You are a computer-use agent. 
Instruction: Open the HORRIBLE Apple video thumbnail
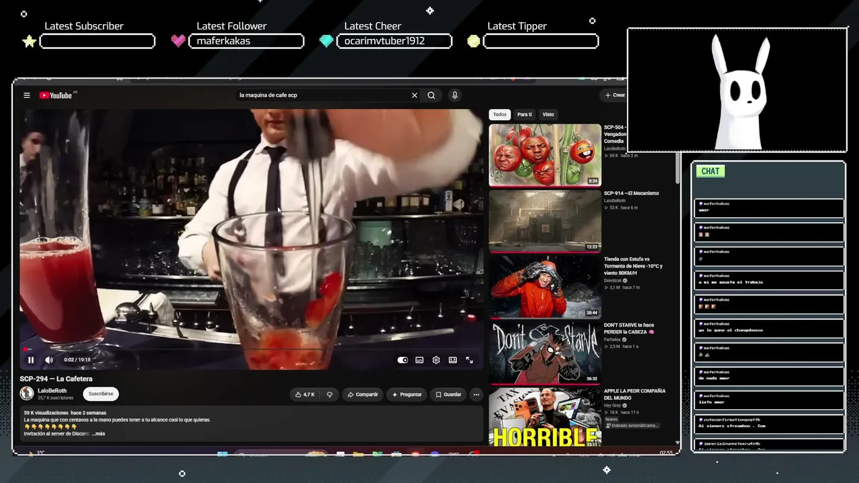pos(545,417)
